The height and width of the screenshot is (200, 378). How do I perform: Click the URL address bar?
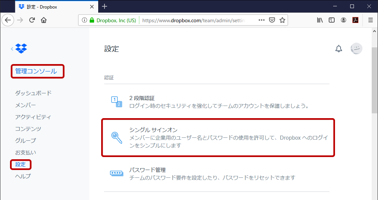(x=193, y=20)
